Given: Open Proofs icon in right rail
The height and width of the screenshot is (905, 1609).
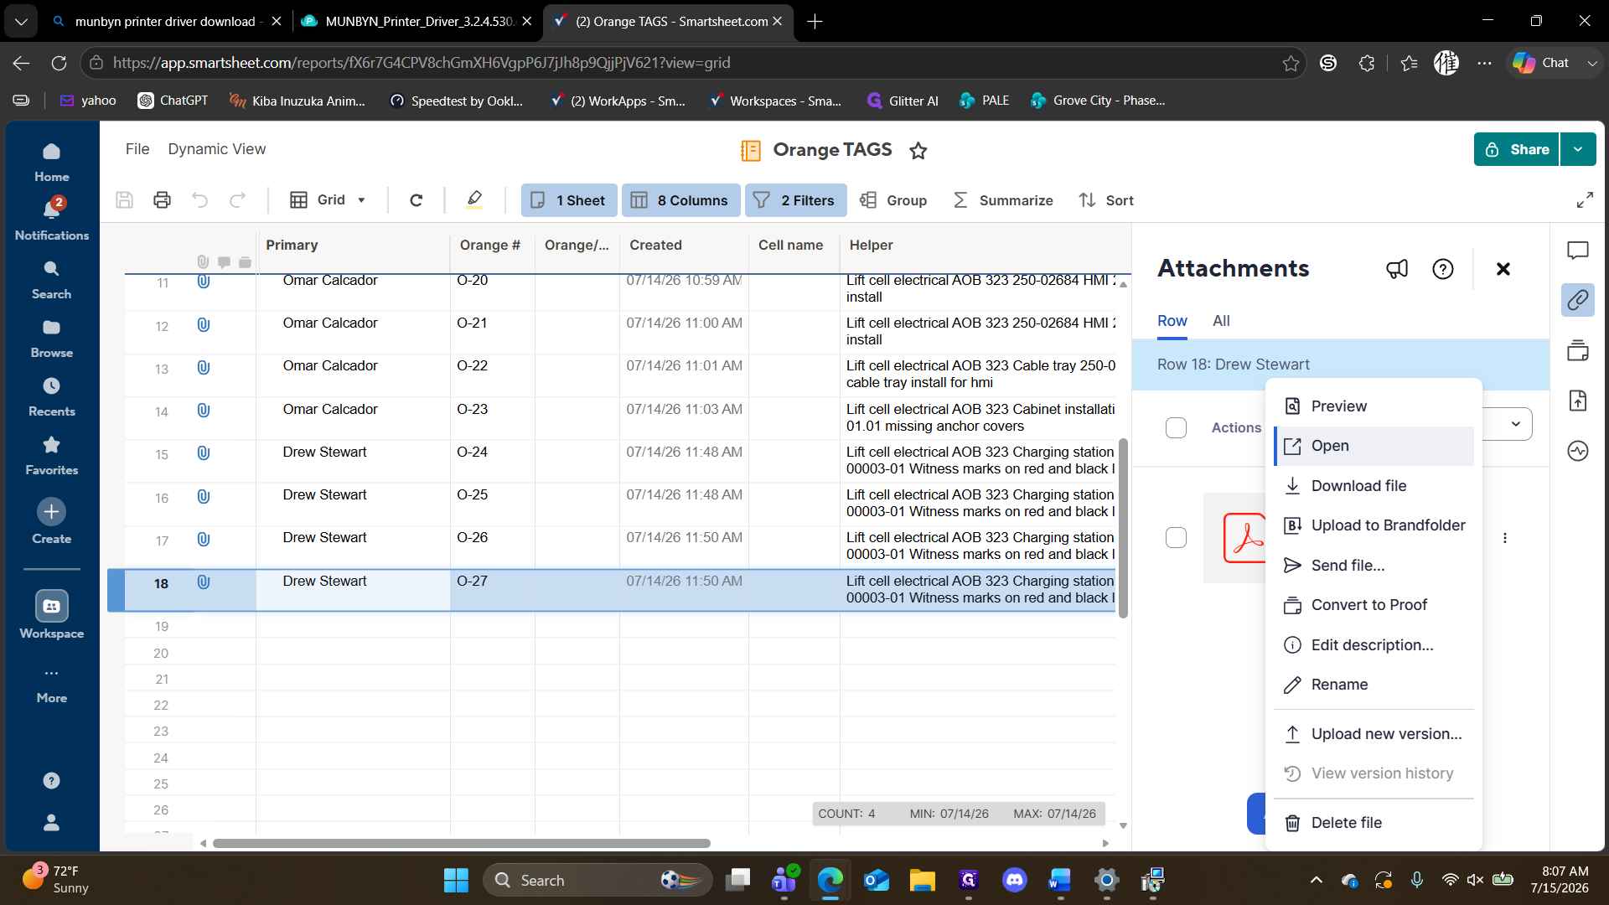Looking at the screenshot, I should 1578,350.
